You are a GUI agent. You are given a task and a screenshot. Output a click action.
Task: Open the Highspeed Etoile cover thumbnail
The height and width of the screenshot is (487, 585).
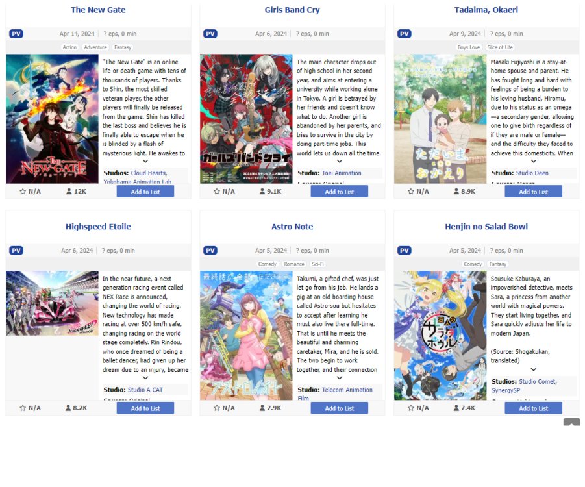[x=52, y=303]
